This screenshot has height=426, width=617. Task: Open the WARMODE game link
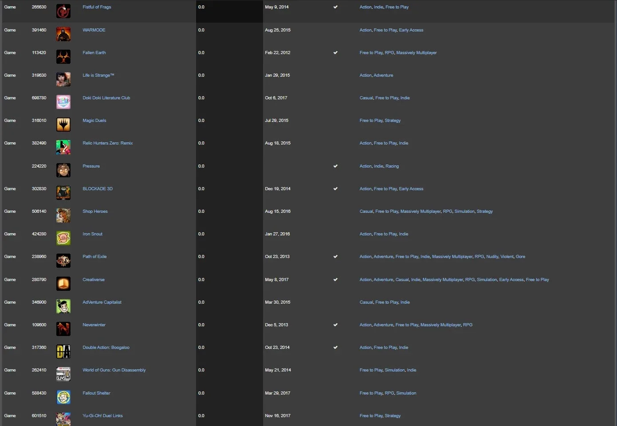[x=94, y=30]
